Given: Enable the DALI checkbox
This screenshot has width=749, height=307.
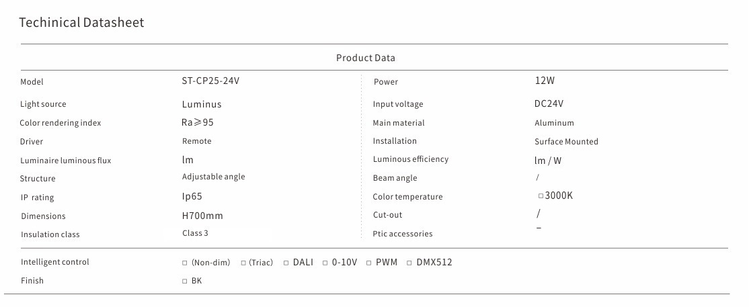Looking at the screenshot, I should [x=286, y=263].
